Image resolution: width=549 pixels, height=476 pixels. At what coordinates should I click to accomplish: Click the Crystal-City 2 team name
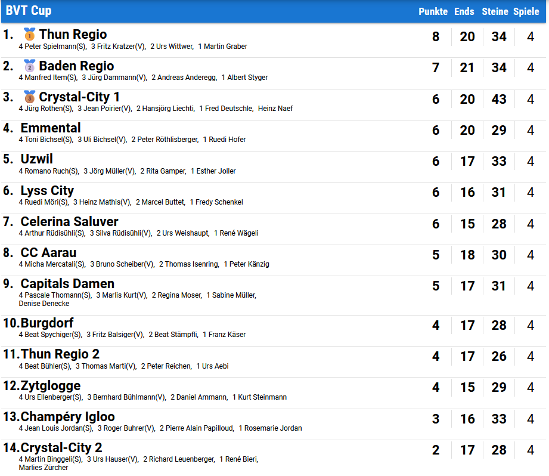pos(61,448)
